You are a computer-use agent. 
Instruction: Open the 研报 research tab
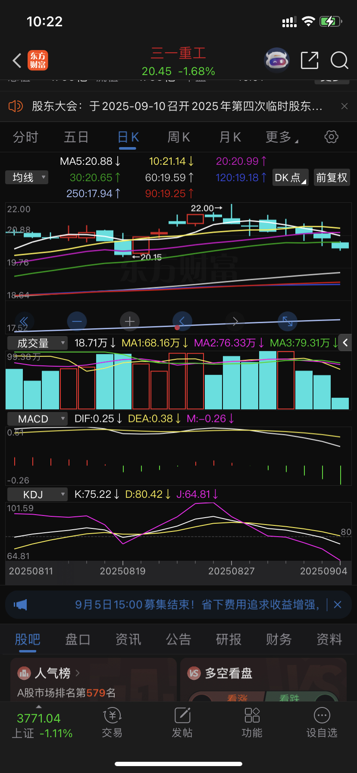point(229,639)
